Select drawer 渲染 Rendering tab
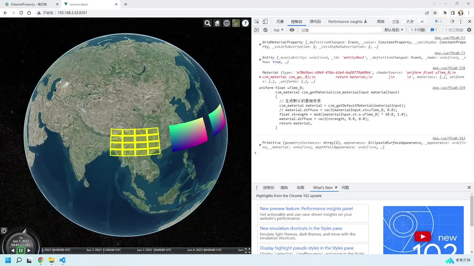 (x=284, y=188)
